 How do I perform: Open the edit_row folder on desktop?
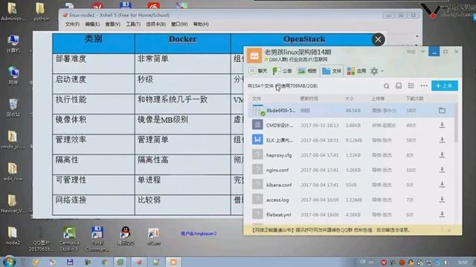pyautogui.click(x=13, y=172)
